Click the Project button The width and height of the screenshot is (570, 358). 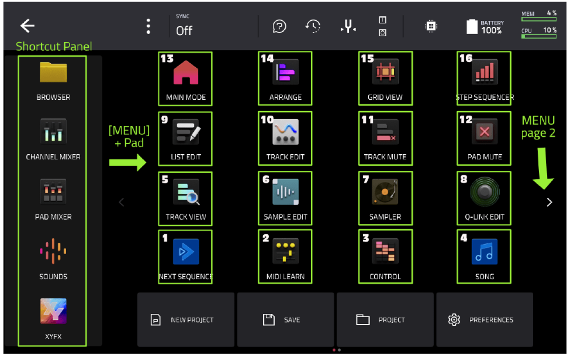point(385,320)
